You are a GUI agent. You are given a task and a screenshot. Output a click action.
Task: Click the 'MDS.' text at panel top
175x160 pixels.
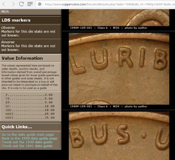(x=6, y=12)
